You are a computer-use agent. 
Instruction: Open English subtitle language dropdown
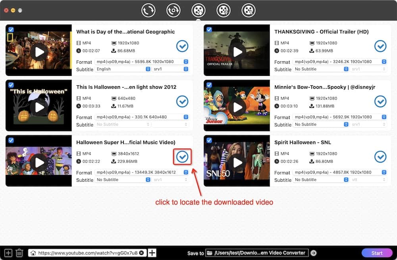(123, 69)
